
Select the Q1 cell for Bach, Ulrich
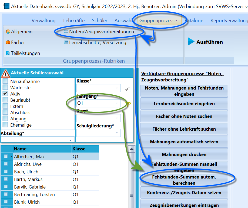85,171
